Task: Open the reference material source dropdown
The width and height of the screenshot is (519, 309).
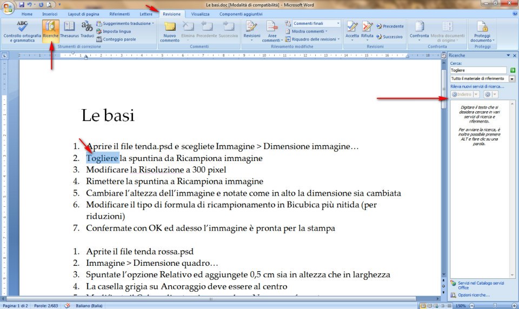Action: pos(512,79)
